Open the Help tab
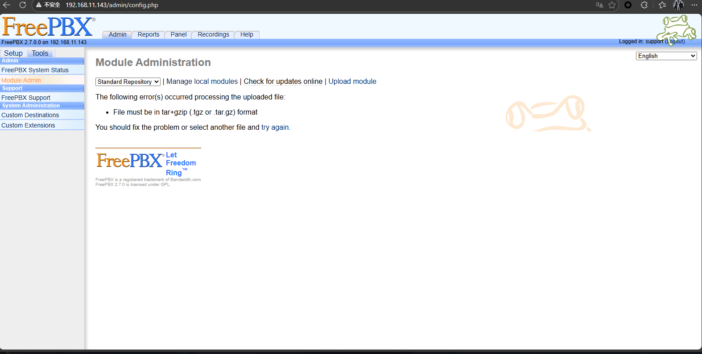Viewport: 702px width, 354px height. 247,34
